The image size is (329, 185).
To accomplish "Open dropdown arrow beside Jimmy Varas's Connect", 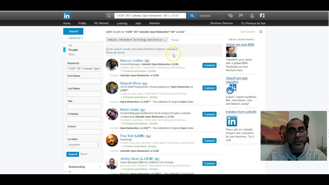I will tap(219, 163).
